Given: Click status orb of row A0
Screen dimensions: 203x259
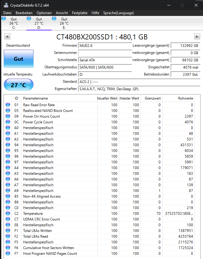Looking at the screenshot, I should tap(8, 128).
